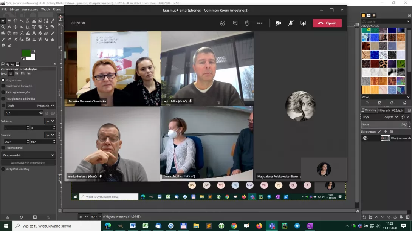Enable the Zmiękczanie krawędzi checkbox

click(x=3, y=86)
